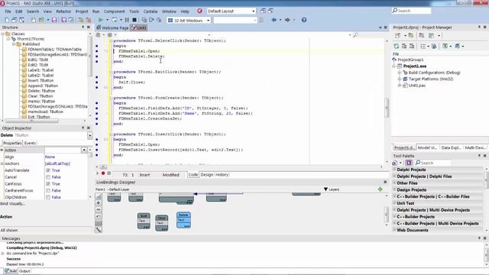
Task: Click the red macro record button below editor
Action: (103, 173)
